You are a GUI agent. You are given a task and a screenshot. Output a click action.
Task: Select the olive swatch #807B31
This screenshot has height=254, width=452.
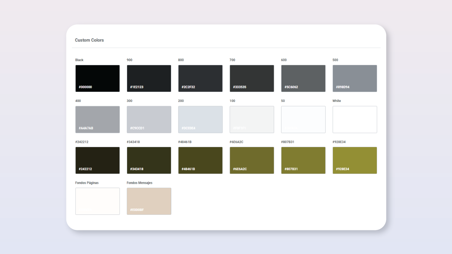click(303, 161)
